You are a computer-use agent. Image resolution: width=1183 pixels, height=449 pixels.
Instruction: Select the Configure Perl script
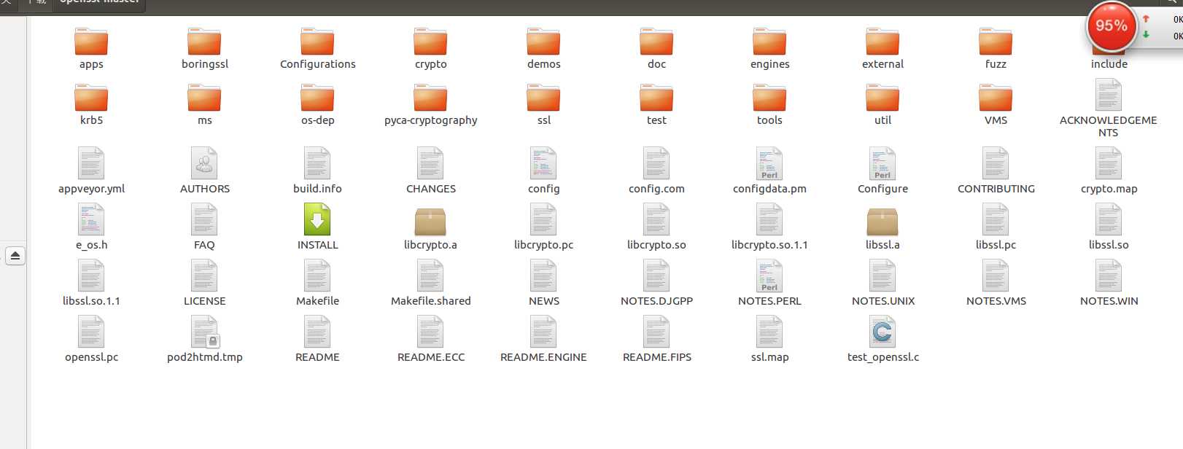click(883, 163)
